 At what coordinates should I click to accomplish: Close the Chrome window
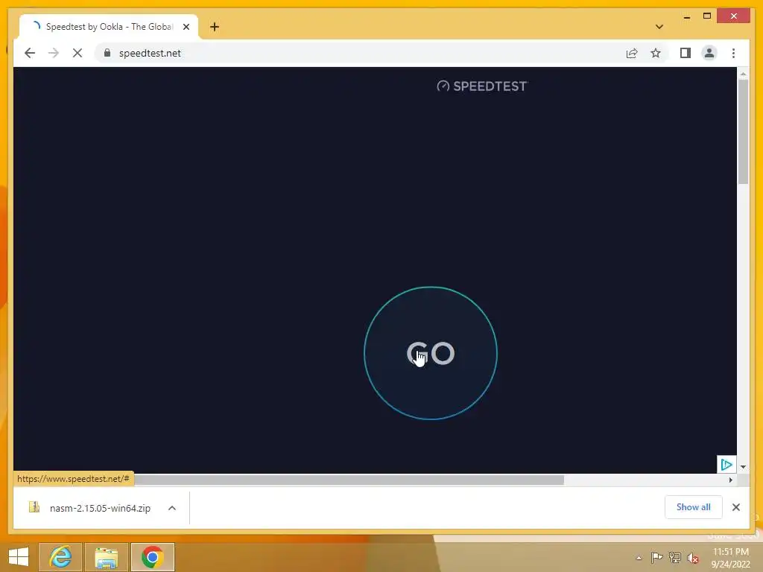[x=734, y=16]
